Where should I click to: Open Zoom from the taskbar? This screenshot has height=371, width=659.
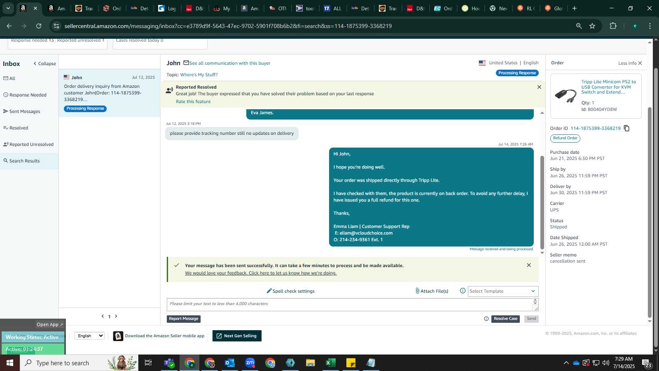coord(250,363)
